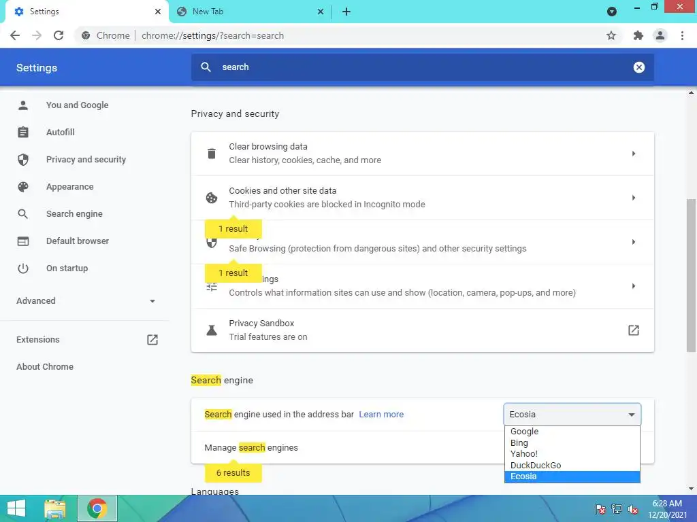Click the volume icon in system tray
697x522 pixels.
coord(633,509)
